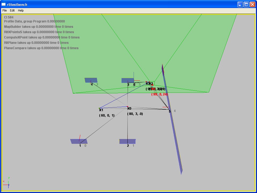
Task: Open the Help menu
Action: pyautogui.click(x=21, y=10)
